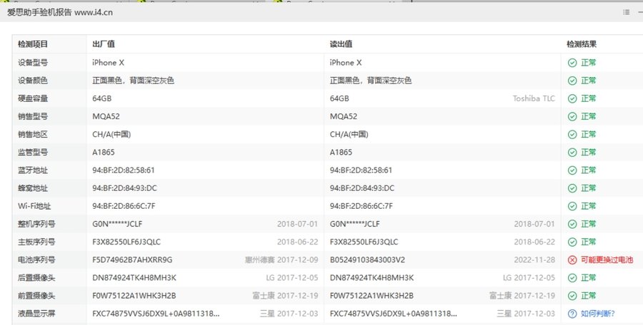Click the red battery warning X icon
The height and width of the screenshot is (325, 643).
[x=572, y=259]
